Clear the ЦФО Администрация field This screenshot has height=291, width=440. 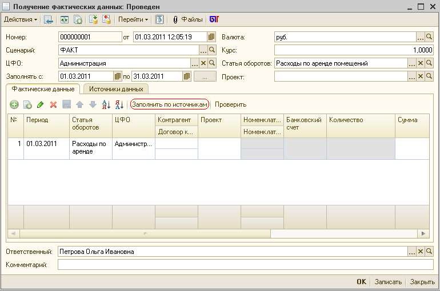point(203,63)
